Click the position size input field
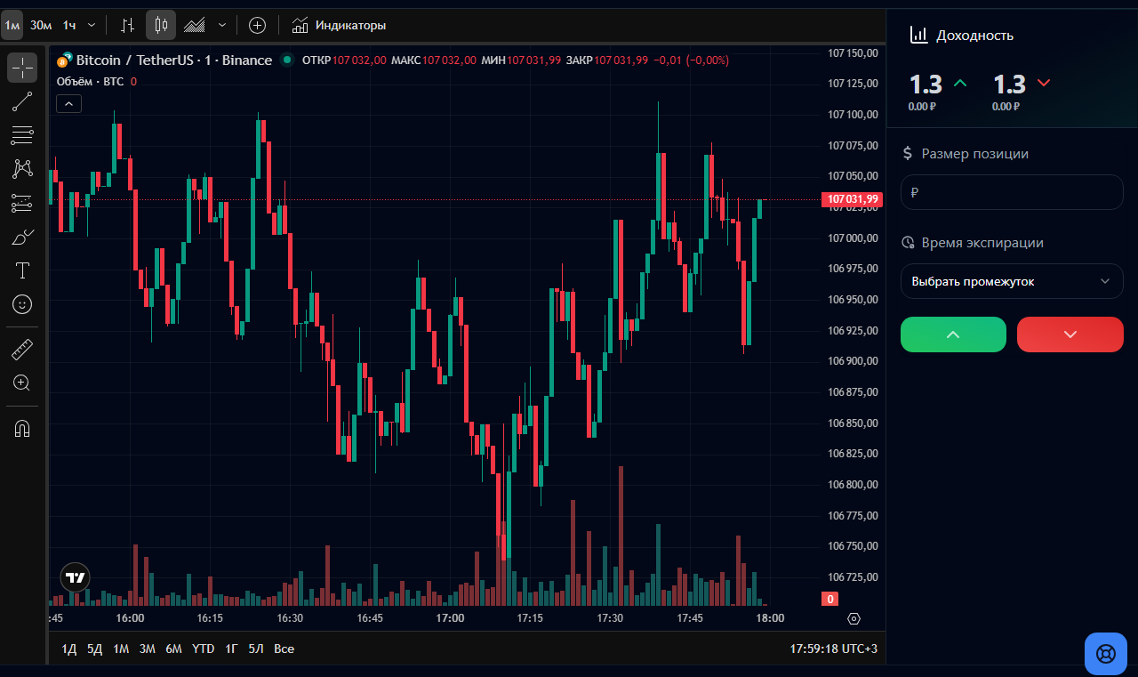 point(1012,192)
